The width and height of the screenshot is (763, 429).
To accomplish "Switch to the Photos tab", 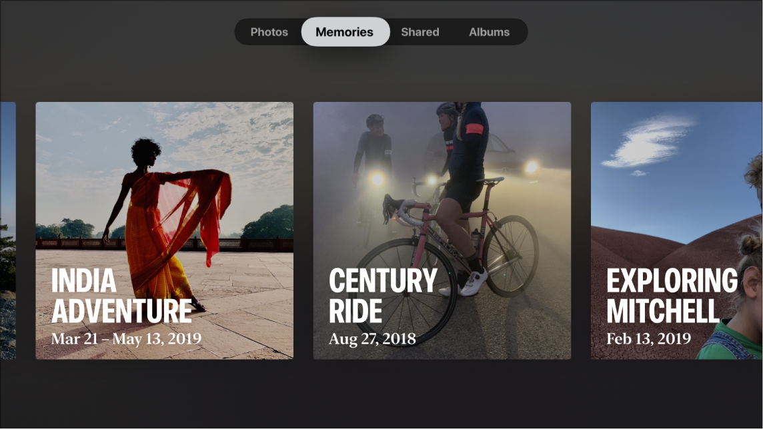I will tap(269, 32).
